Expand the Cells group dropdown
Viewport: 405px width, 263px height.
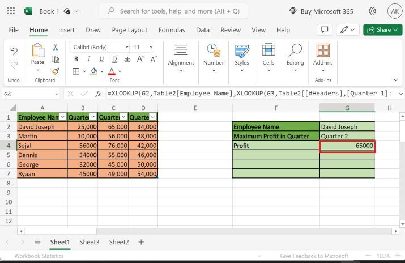click(x=268, y=70)
